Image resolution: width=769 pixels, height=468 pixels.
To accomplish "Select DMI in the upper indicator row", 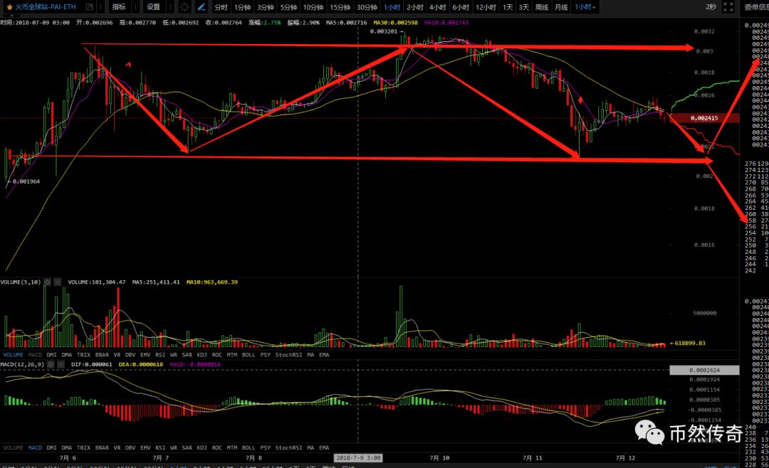I will (x=51, y=355).
